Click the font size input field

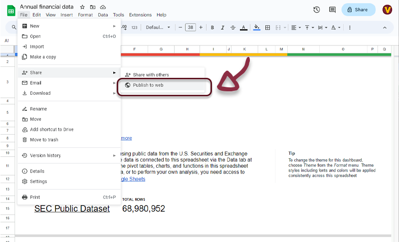click(191, 27)
